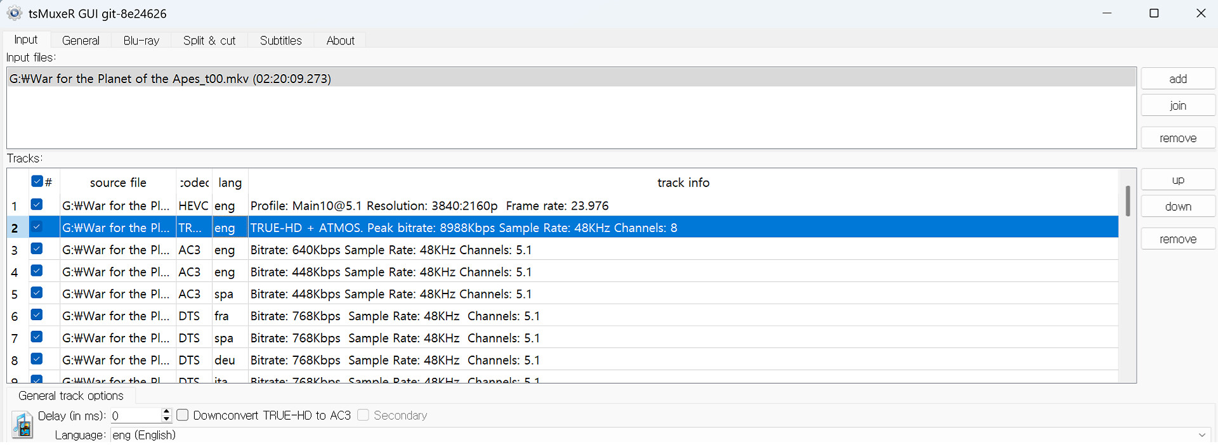Decrease delay with the spinner down arrow
The image size is (1218, 445).
click(x=166, y=419)
